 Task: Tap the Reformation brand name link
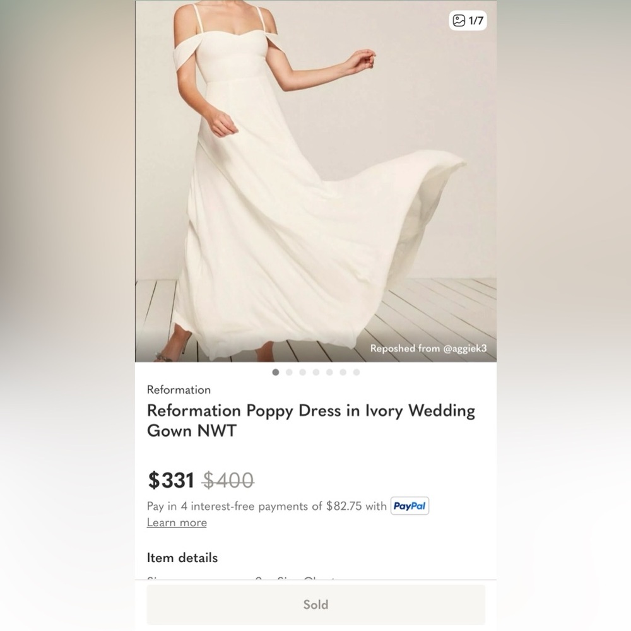point(179,389)
